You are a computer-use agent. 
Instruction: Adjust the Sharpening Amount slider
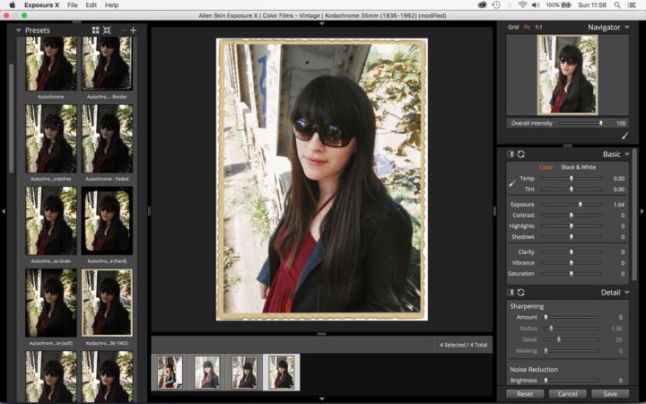(x=572, y=317)
